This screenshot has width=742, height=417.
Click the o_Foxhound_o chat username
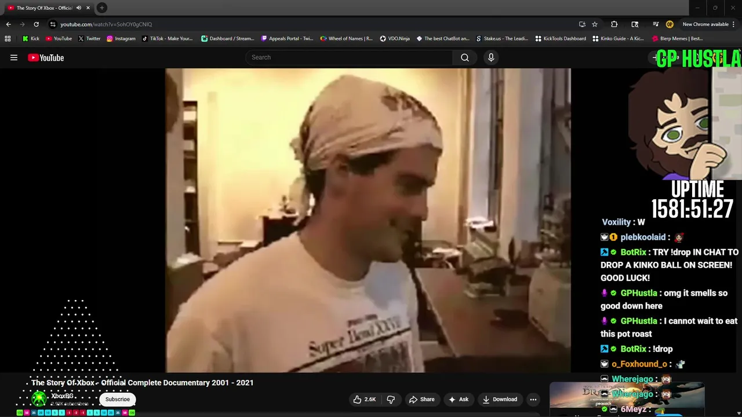[x=639, y=364]
